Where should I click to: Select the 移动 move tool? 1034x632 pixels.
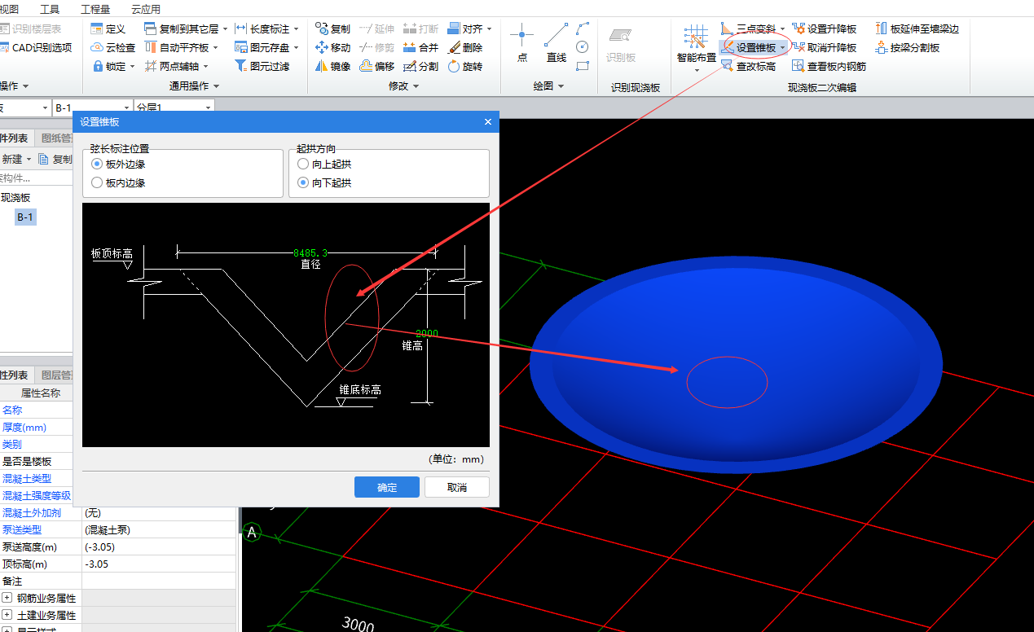[332, 47]
